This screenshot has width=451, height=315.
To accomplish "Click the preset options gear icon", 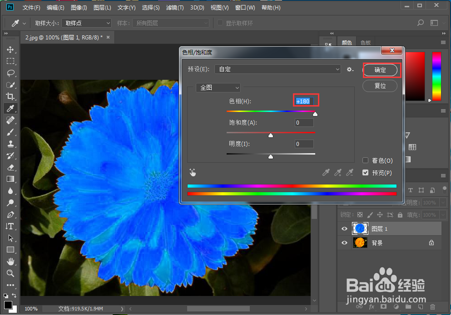I will [350, 69].
